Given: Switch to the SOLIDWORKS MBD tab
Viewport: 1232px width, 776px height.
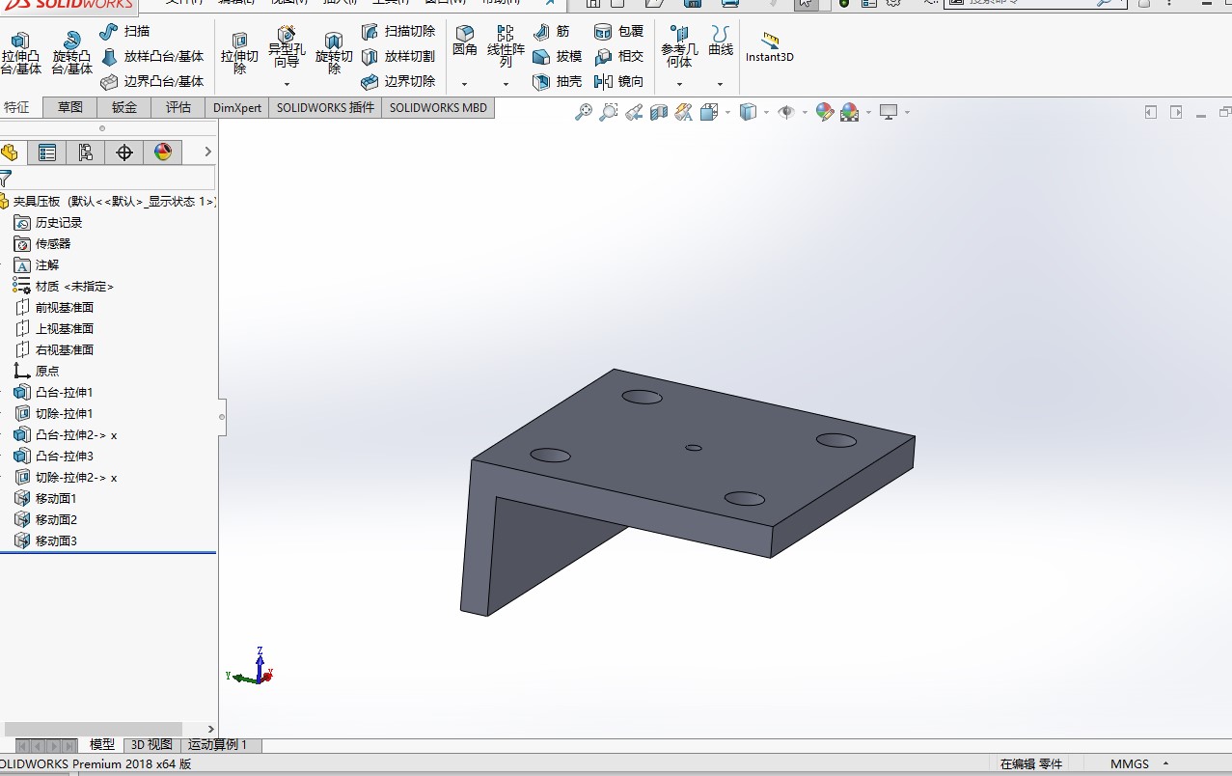Looking at the screenshot, I should [438, 107].
